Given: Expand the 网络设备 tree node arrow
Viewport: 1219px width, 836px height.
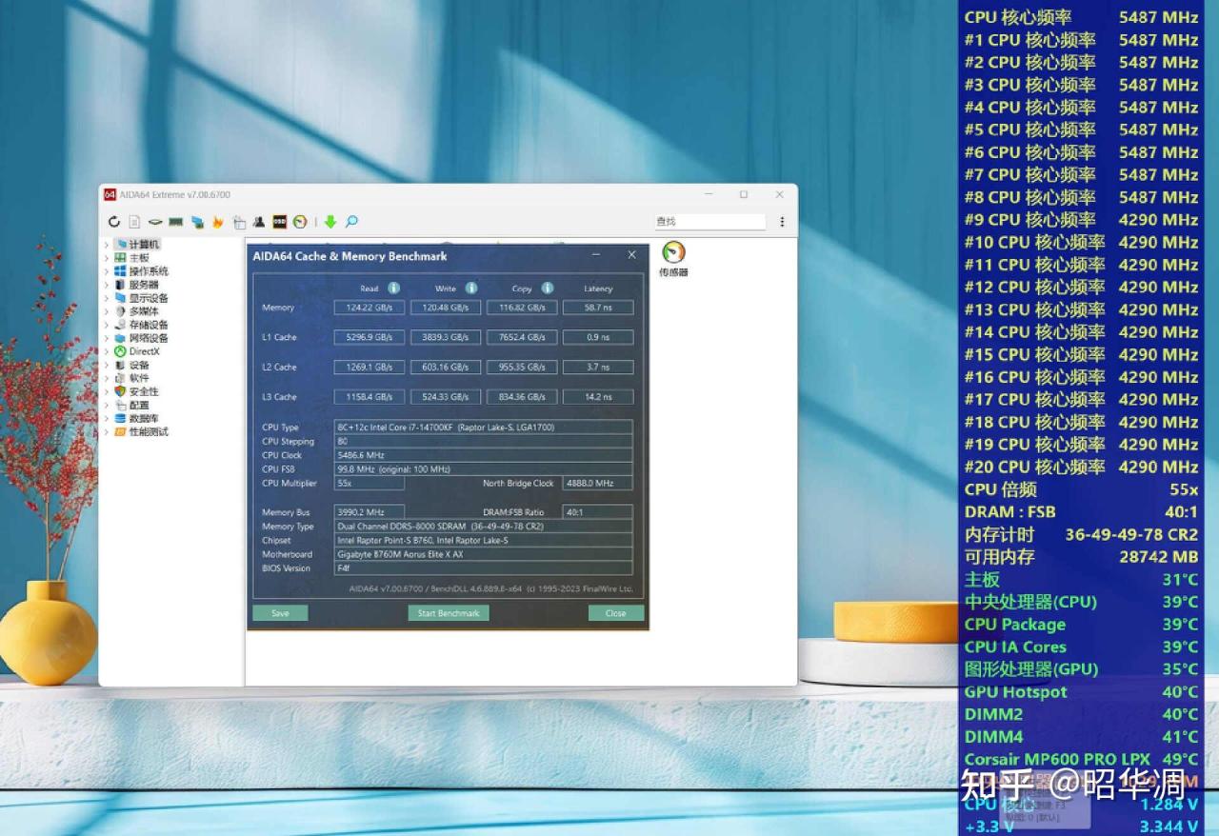Looking at the screenshot, I should click(x=107, y=338).
